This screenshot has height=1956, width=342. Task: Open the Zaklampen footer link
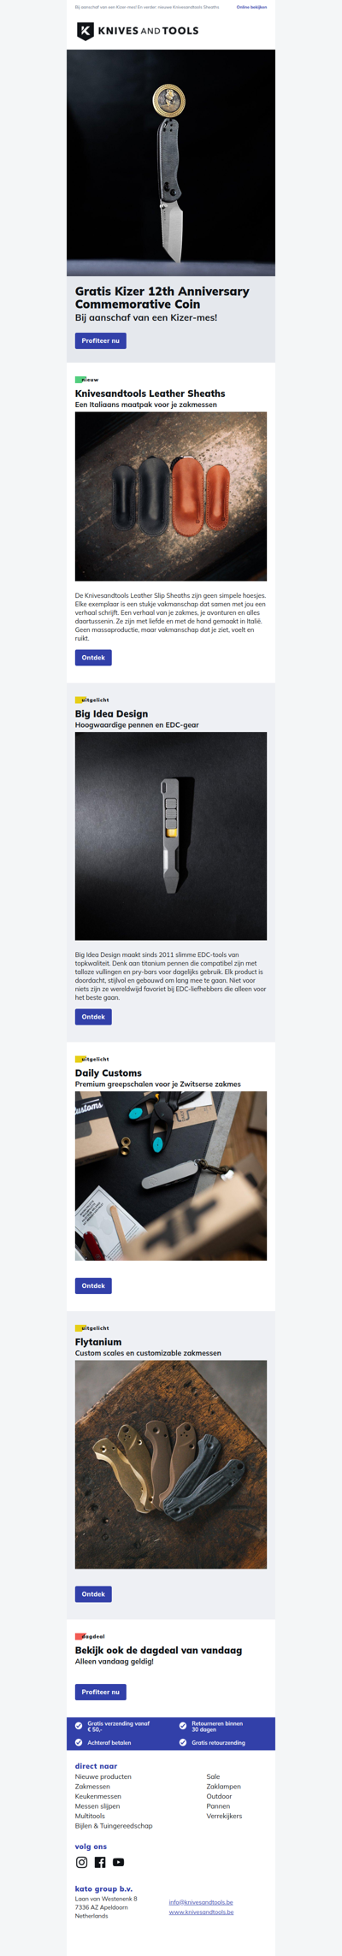223,1787
